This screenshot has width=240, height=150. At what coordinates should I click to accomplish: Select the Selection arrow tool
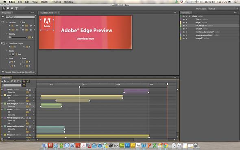pyautogui.click(x=4, y=9)
